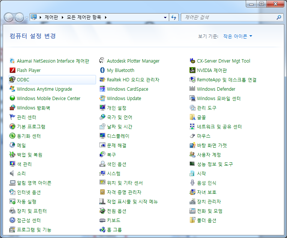This screenshot has height=238, width=287.
Task: Open the 인터넷 옵션 link
Action: (x=29, y=192)
